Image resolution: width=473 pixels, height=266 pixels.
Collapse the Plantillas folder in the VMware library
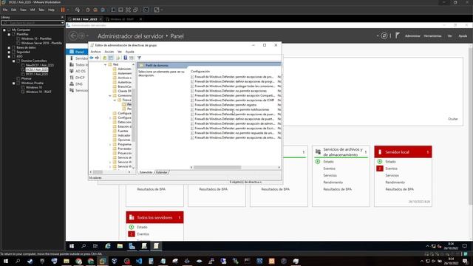click(x=9, y=35)
